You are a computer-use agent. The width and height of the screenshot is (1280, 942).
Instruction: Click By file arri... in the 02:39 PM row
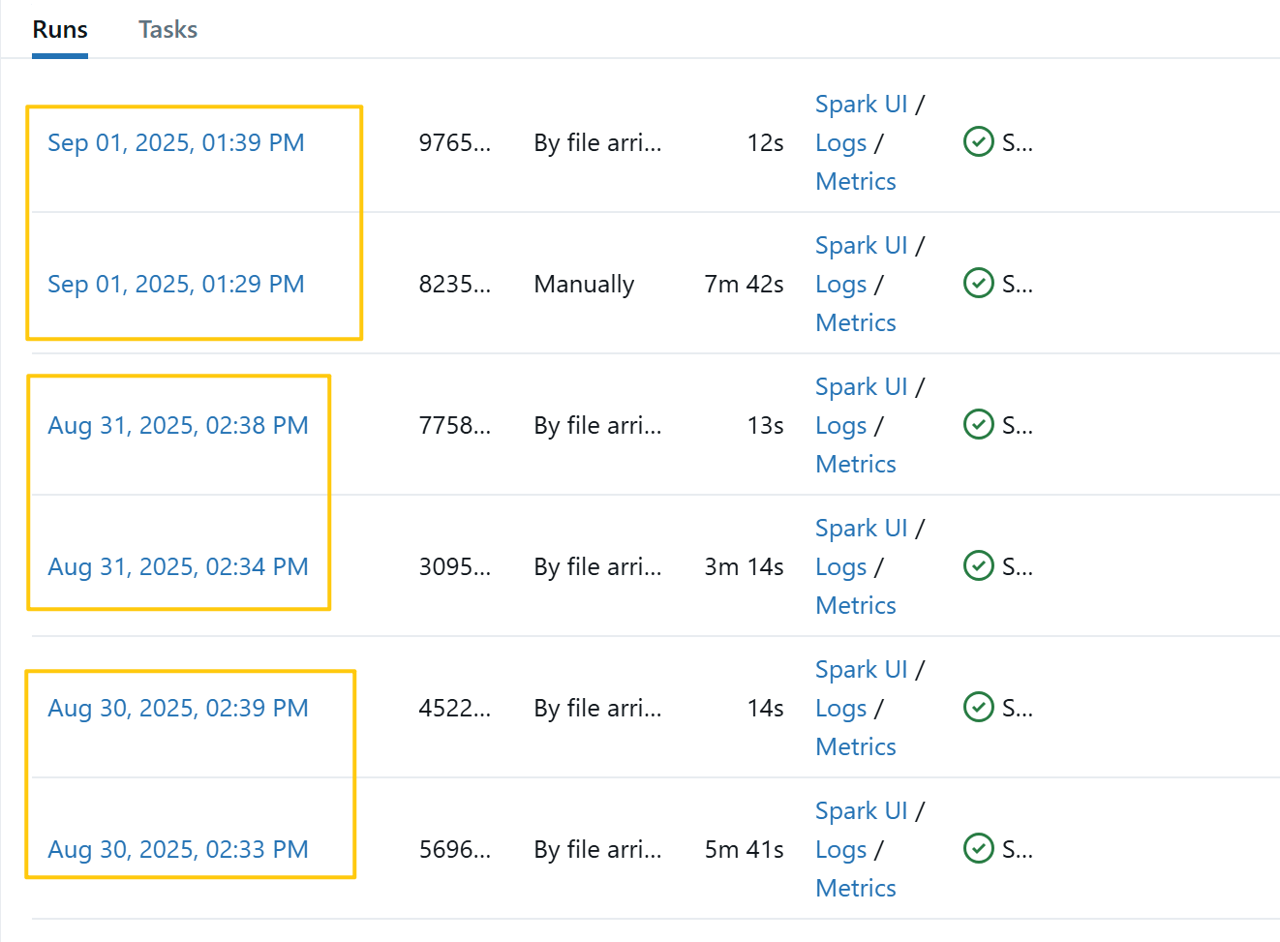tap(597, 708)
